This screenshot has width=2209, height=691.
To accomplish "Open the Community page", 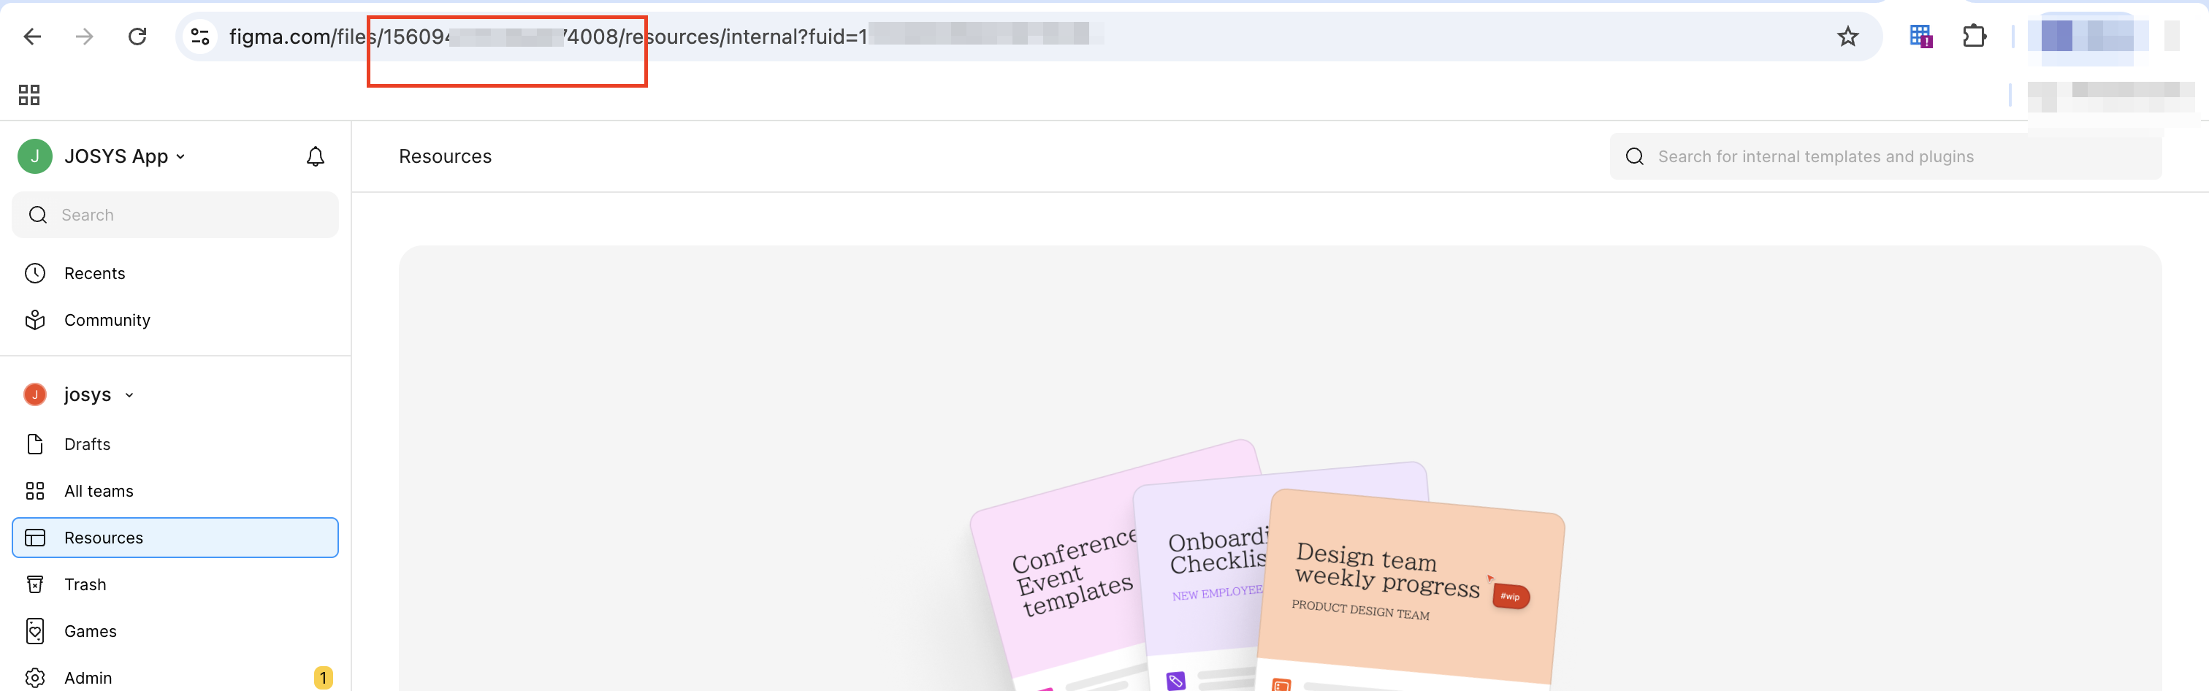I will (107, 320).
